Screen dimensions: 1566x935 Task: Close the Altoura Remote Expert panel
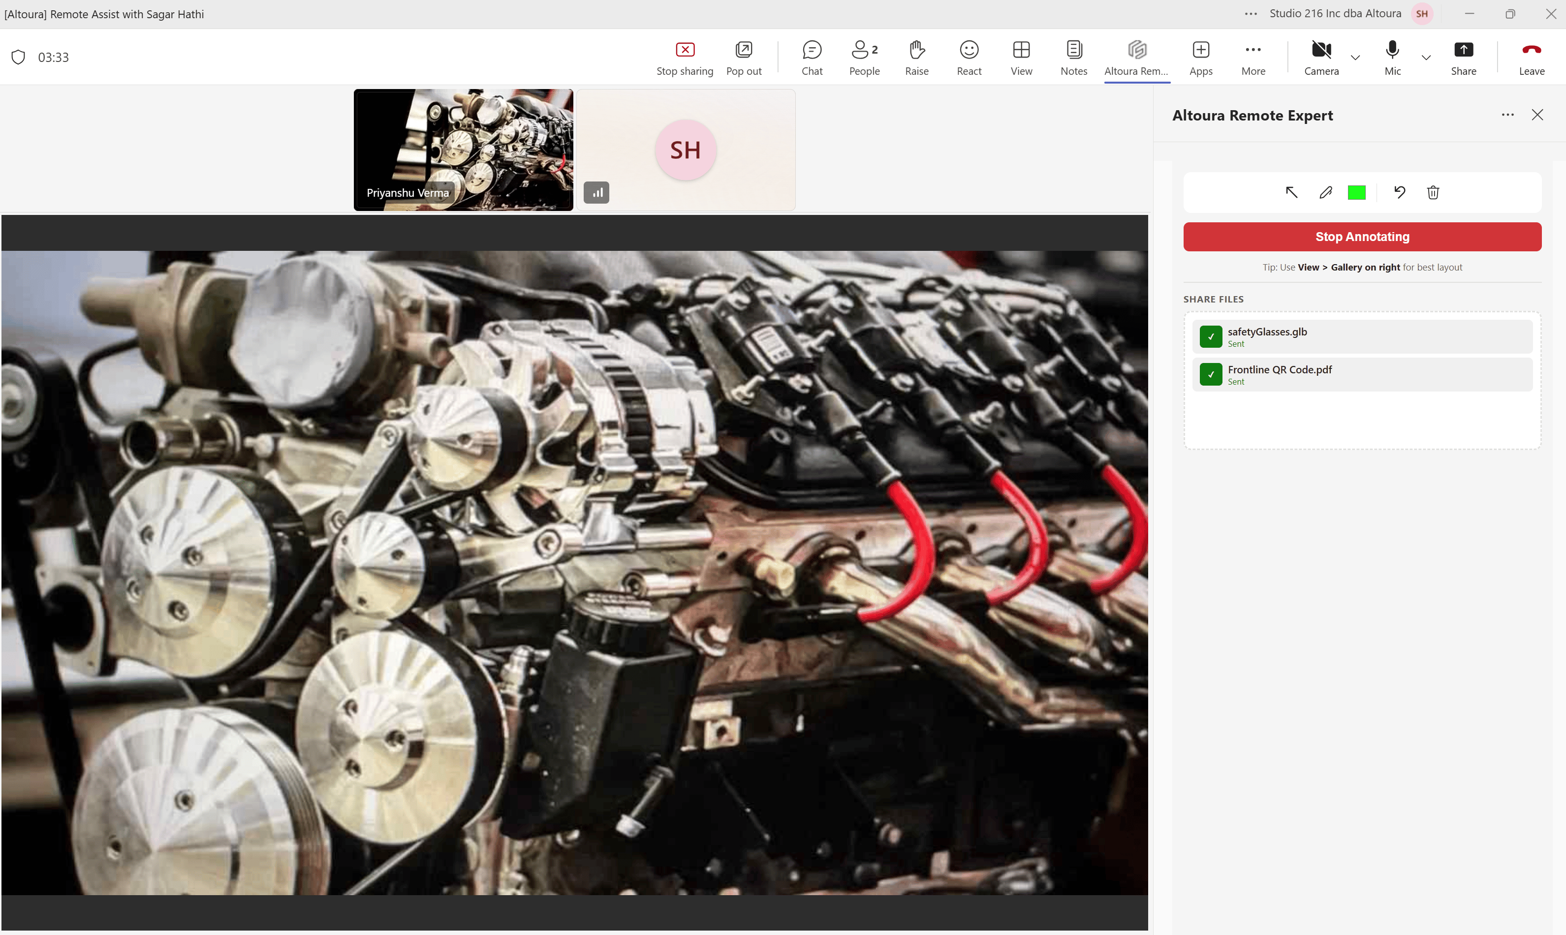coord(1537,115)
